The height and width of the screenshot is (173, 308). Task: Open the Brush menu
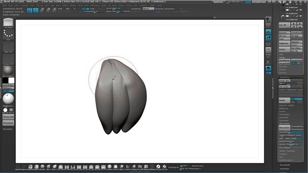click(11, 5)
